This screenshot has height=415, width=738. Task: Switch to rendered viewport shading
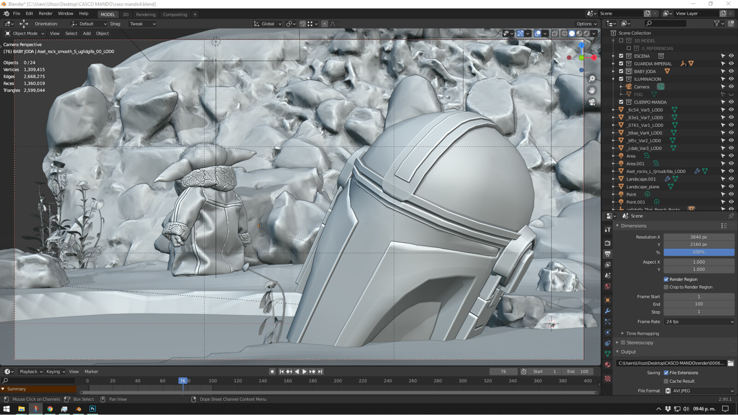tap(586, 33)
